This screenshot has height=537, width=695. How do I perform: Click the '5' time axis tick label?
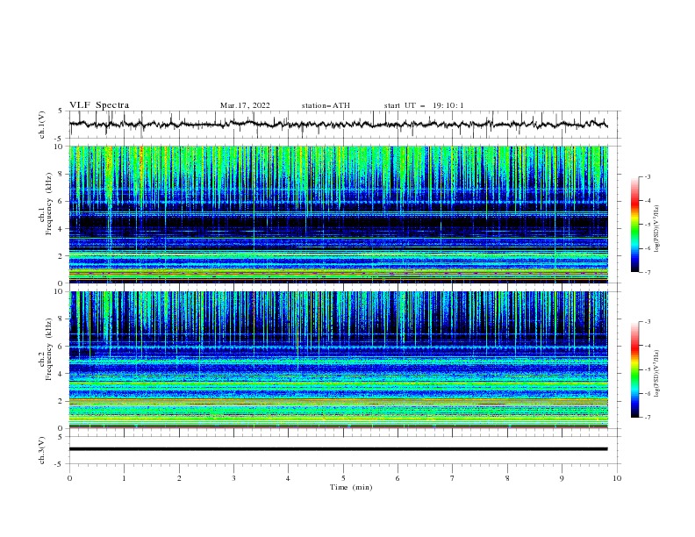click(x=343, y=478)
